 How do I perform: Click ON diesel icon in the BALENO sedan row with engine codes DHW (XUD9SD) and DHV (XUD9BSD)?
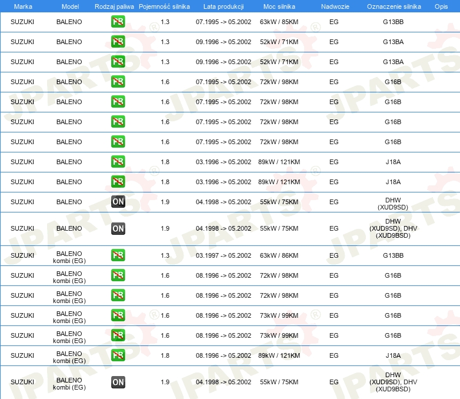[x=118, y=228]
